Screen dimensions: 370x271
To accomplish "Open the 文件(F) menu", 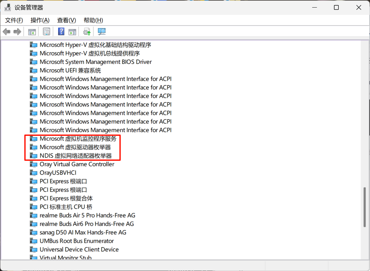I will tap(14, 20).
